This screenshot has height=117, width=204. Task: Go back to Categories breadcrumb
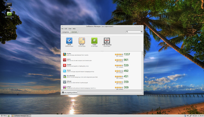tap(66, 32)
